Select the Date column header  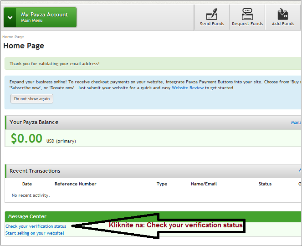click(x=27, y=184)
